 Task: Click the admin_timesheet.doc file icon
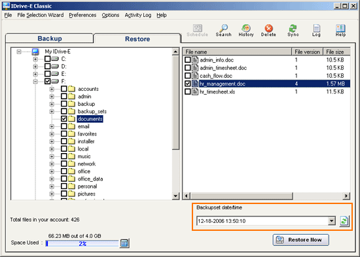(195, 68)
